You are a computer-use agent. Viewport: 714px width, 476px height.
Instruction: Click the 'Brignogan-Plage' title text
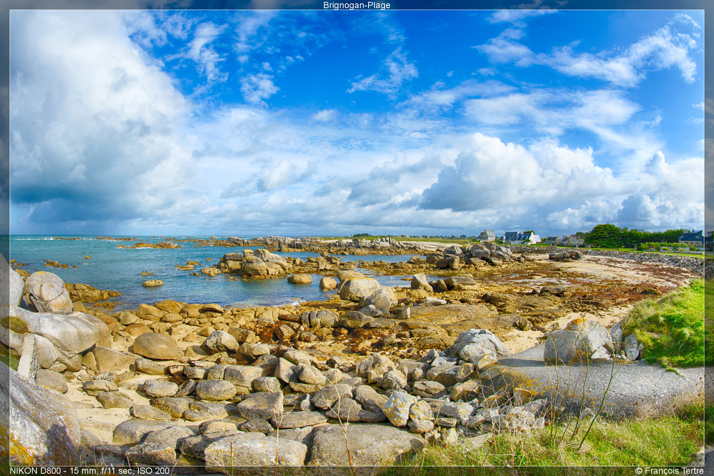pyautogui.click(x=357, y=5)
